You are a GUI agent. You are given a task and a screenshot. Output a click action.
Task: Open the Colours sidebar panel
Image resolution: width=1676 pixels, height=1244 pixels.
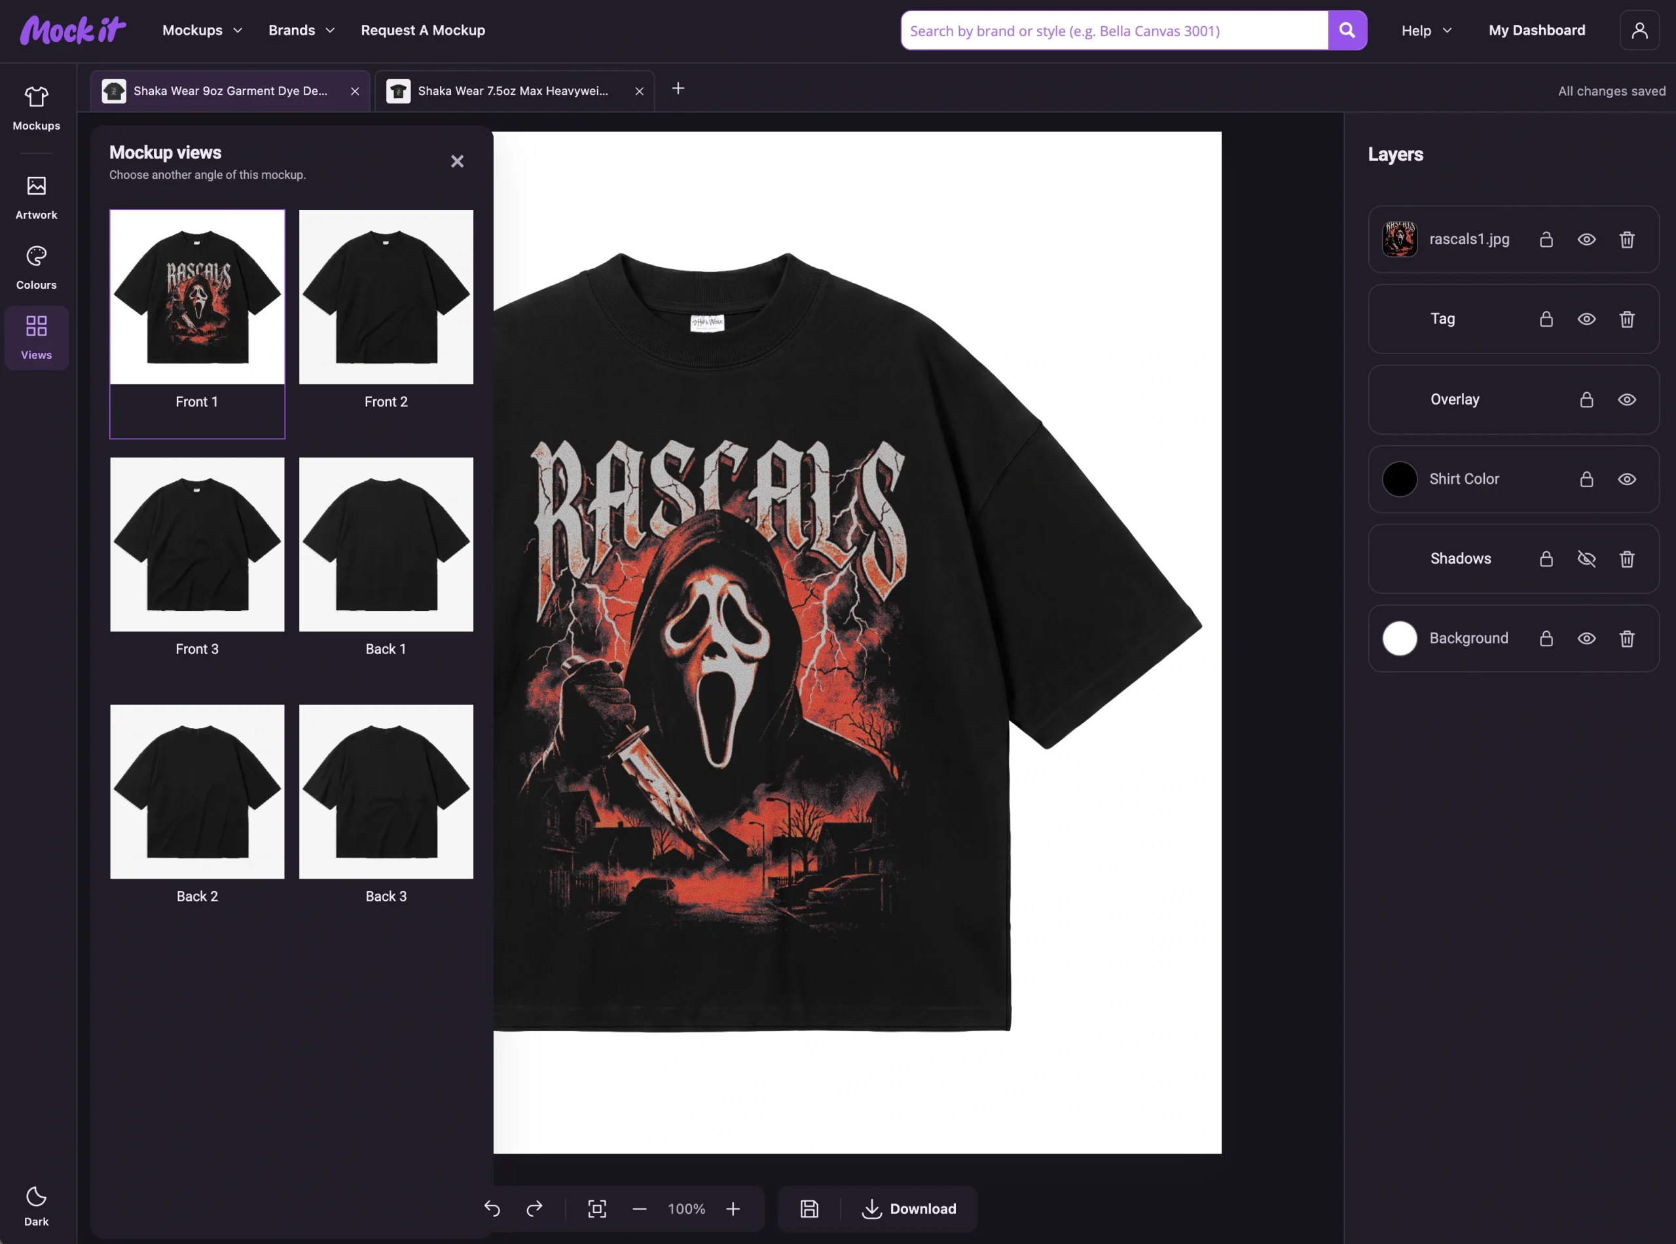36,267
